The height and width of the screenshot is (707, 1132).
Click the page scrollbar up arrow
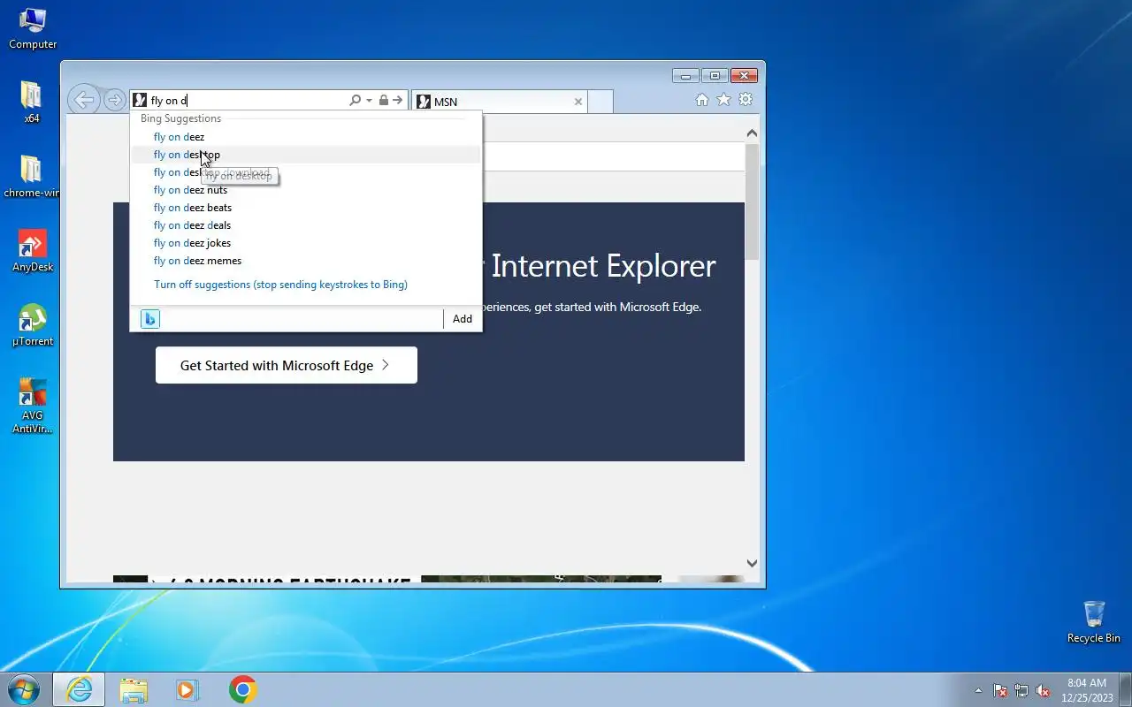pos(752,133)
